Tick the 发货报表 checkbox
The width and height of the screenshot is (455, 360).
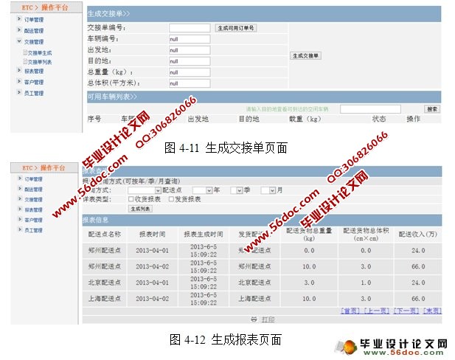[171, 199]
